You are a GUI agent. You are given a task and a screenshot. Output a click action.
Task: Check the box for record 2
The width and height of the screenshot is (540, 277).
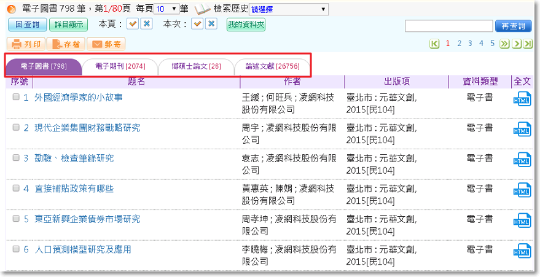(17, 128)
